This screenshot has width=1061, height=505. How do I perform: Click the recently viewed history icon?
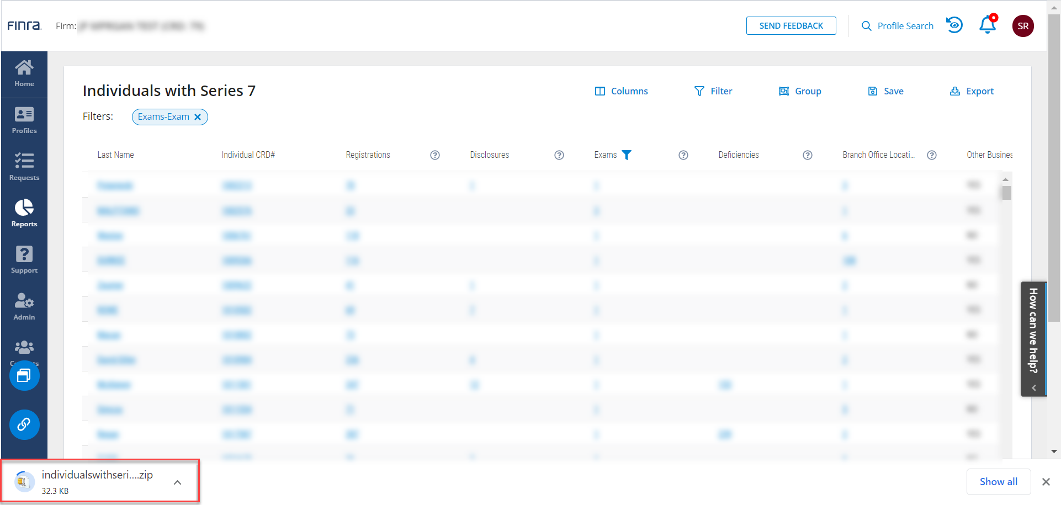(x=954, y=25)
